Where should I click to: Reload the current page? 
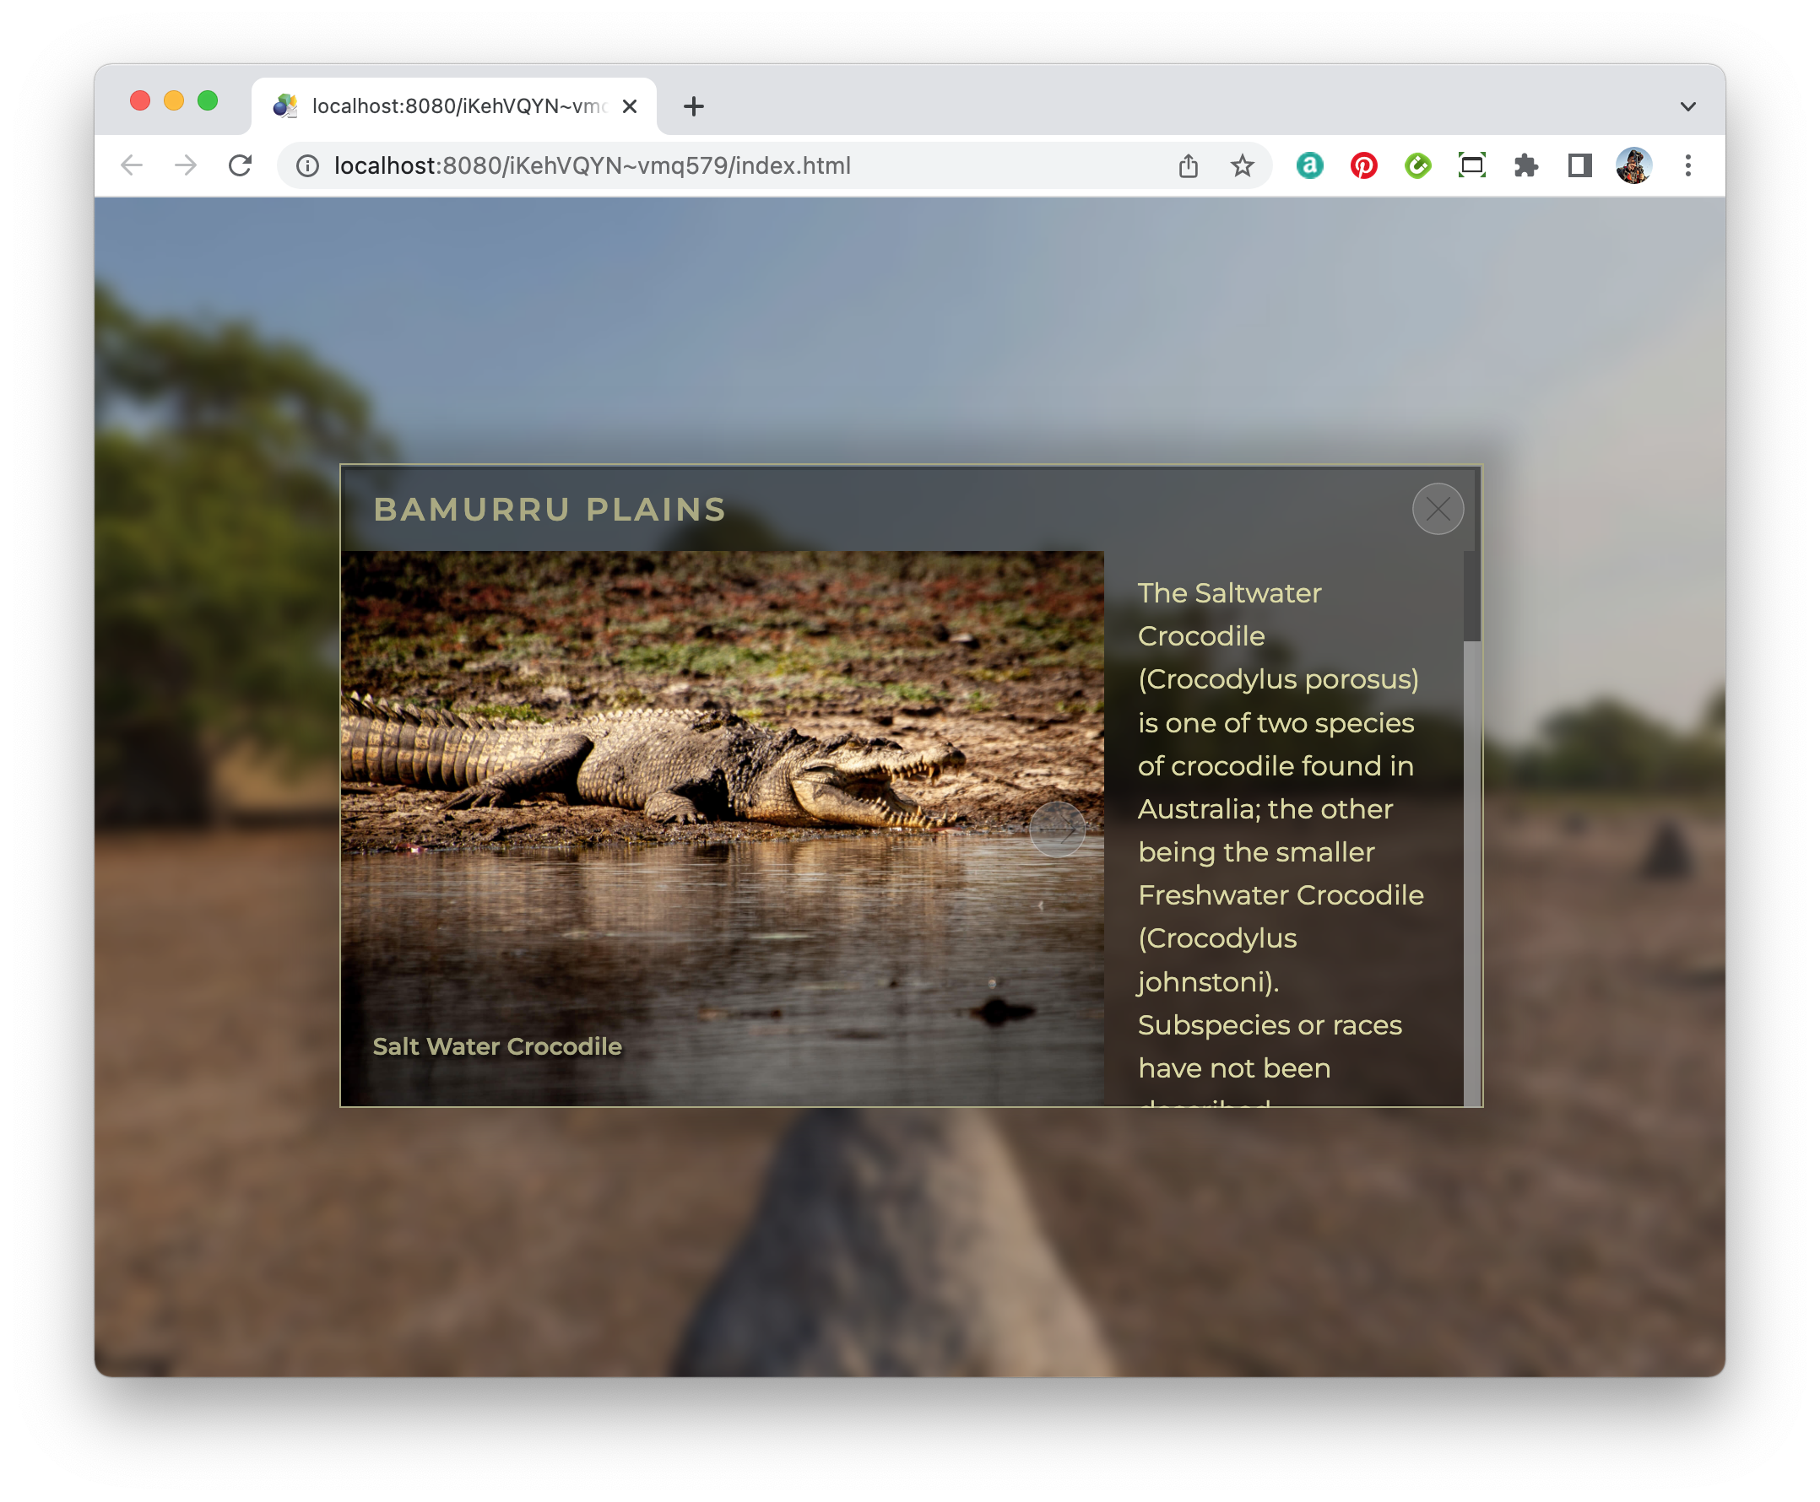240,165
